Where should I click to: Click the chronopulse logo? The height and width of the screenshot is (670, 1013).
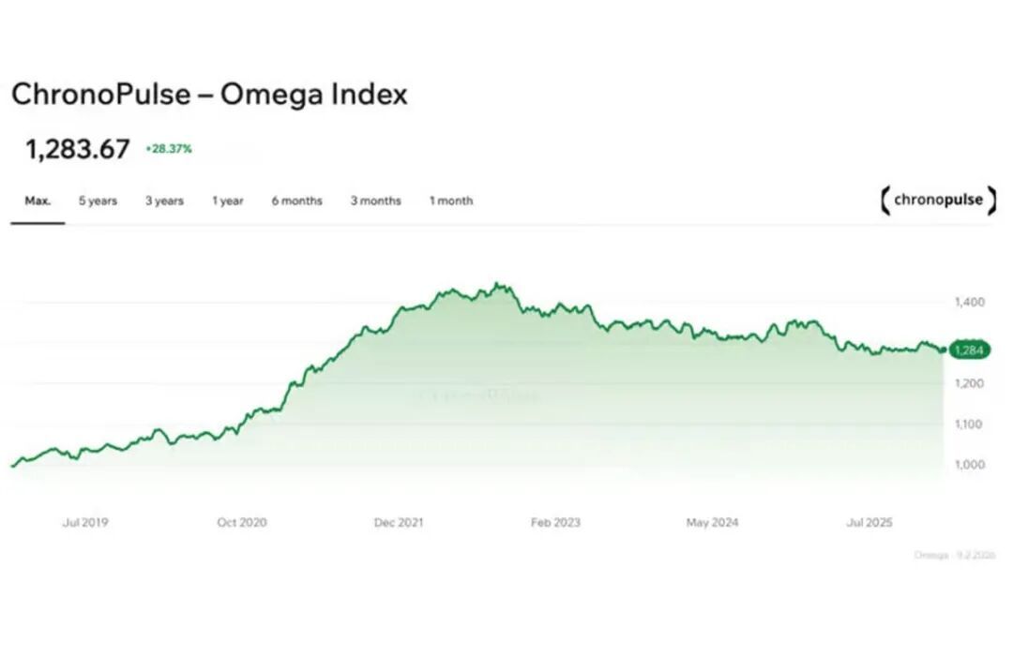tap(938, 201)
